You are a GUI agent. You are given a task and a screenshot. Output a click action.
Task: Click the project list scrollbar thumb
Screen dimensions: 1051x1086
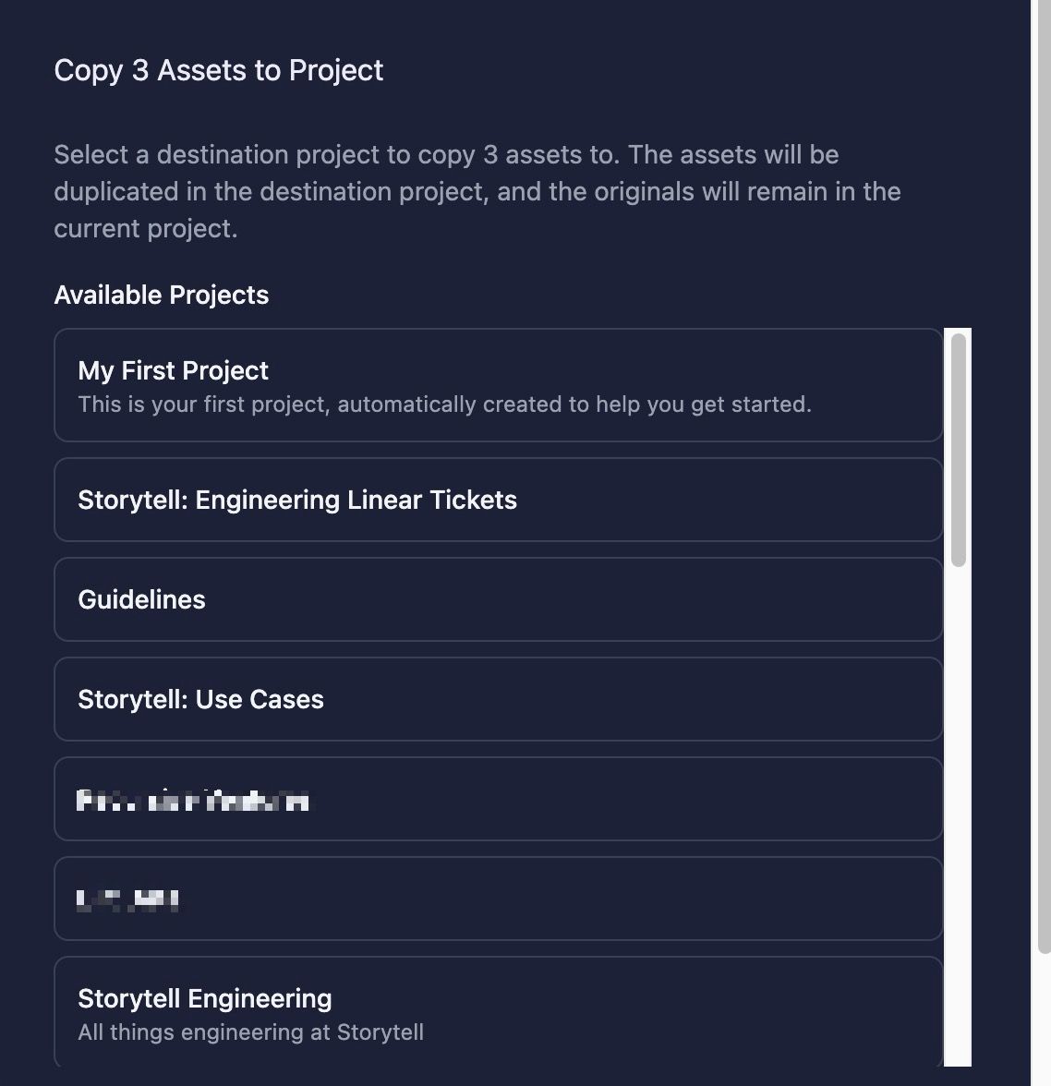pyautogui.click(x=958, y=451)
